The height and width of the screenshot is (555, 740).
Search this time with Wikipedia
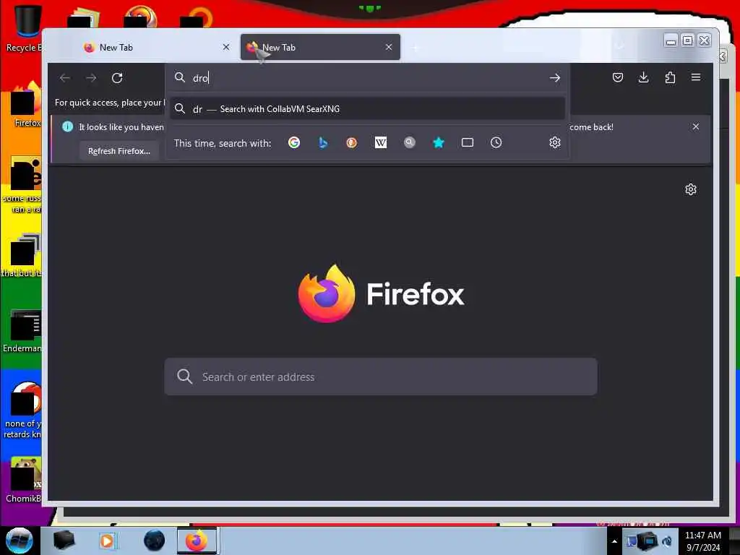click(x=380, y=142)
